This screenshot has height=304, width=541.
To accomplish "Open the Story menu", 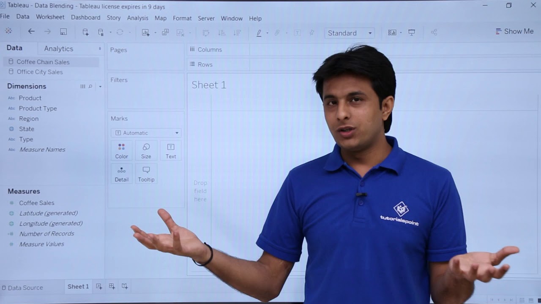I will tap(114, 18).
